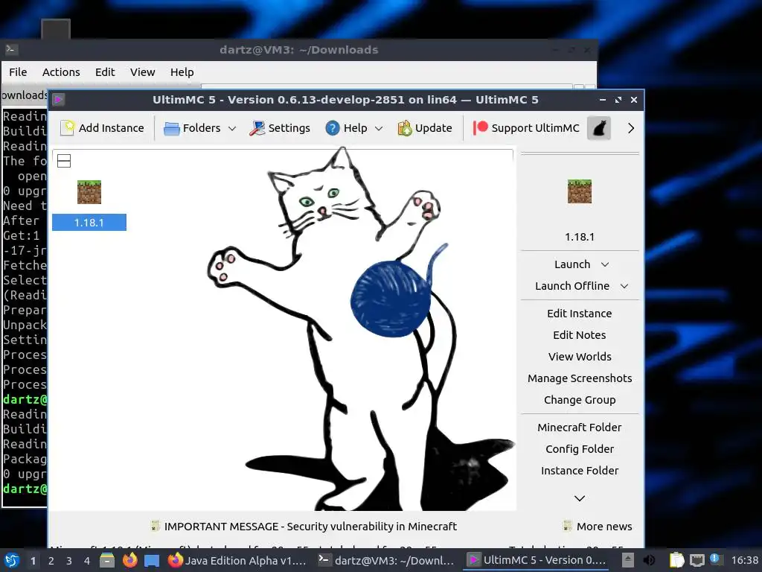This screenshot has height=572, width=762.
Task: Close the UltimMC window
Action: tap(634, 100)
